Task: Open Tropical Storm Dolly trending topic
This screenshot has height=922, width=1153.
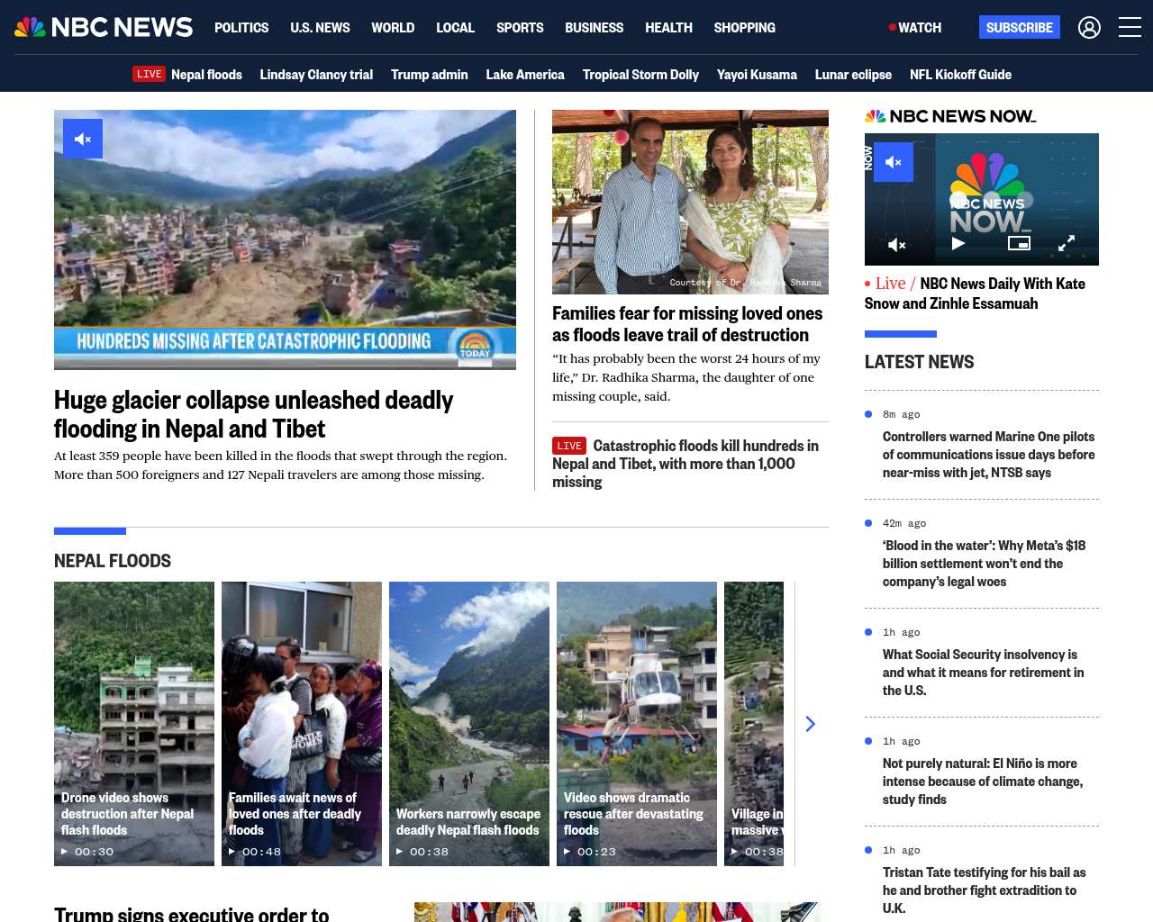Action: 640,75
